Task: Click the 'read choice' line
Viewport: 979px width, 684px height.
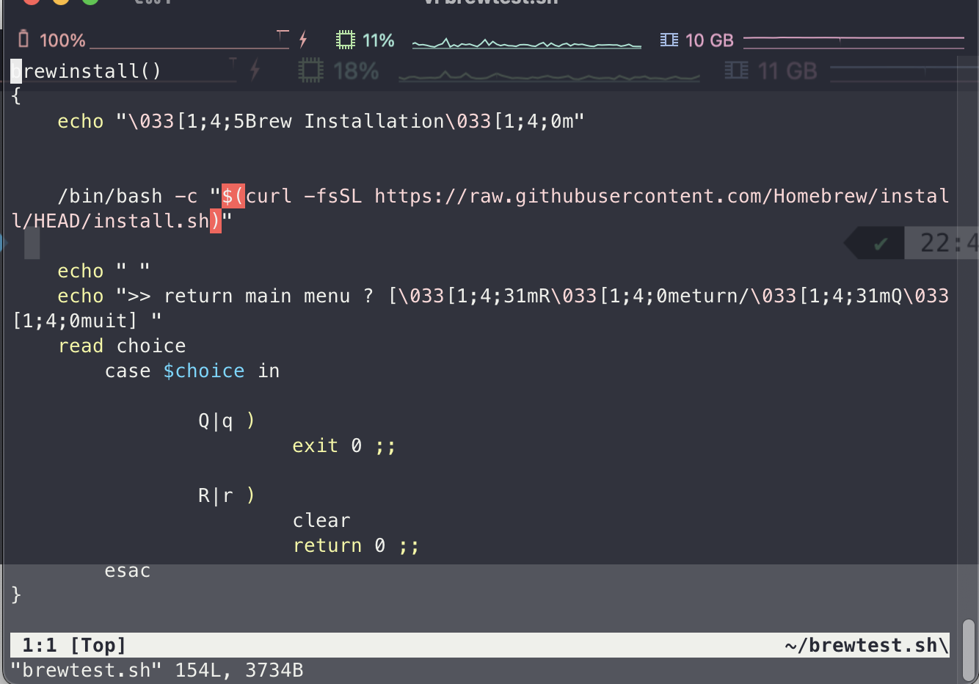Action: [122, 346]
